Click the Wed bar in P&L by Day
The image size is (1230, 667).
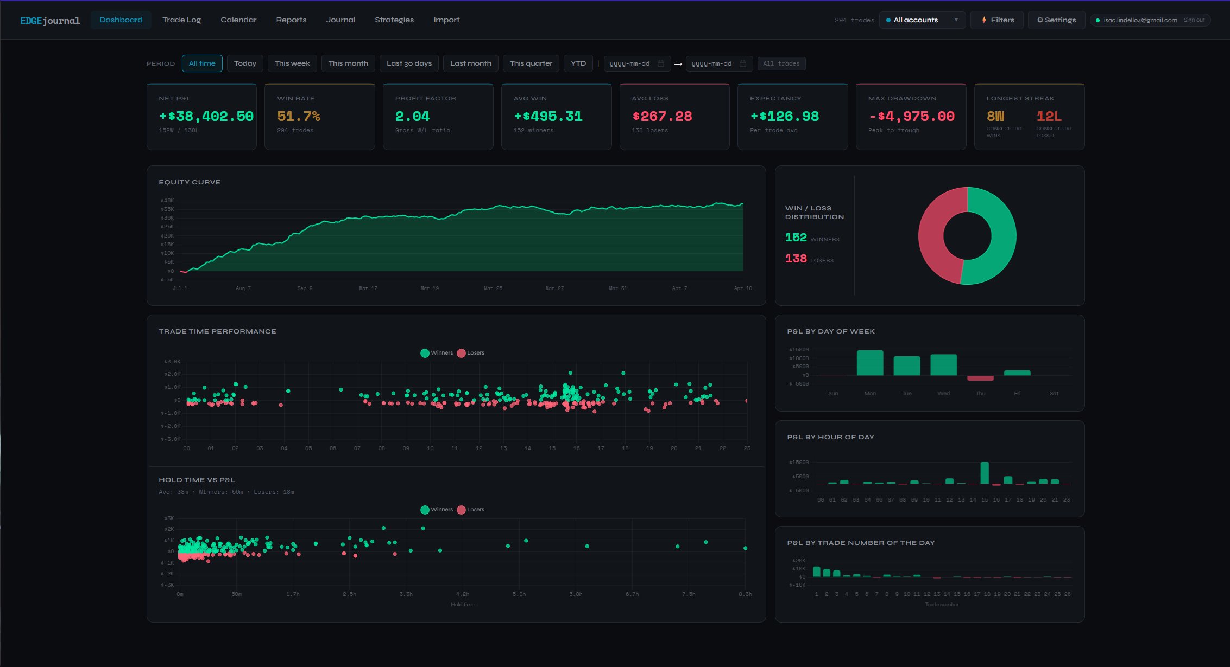click(x=944, y=365)
